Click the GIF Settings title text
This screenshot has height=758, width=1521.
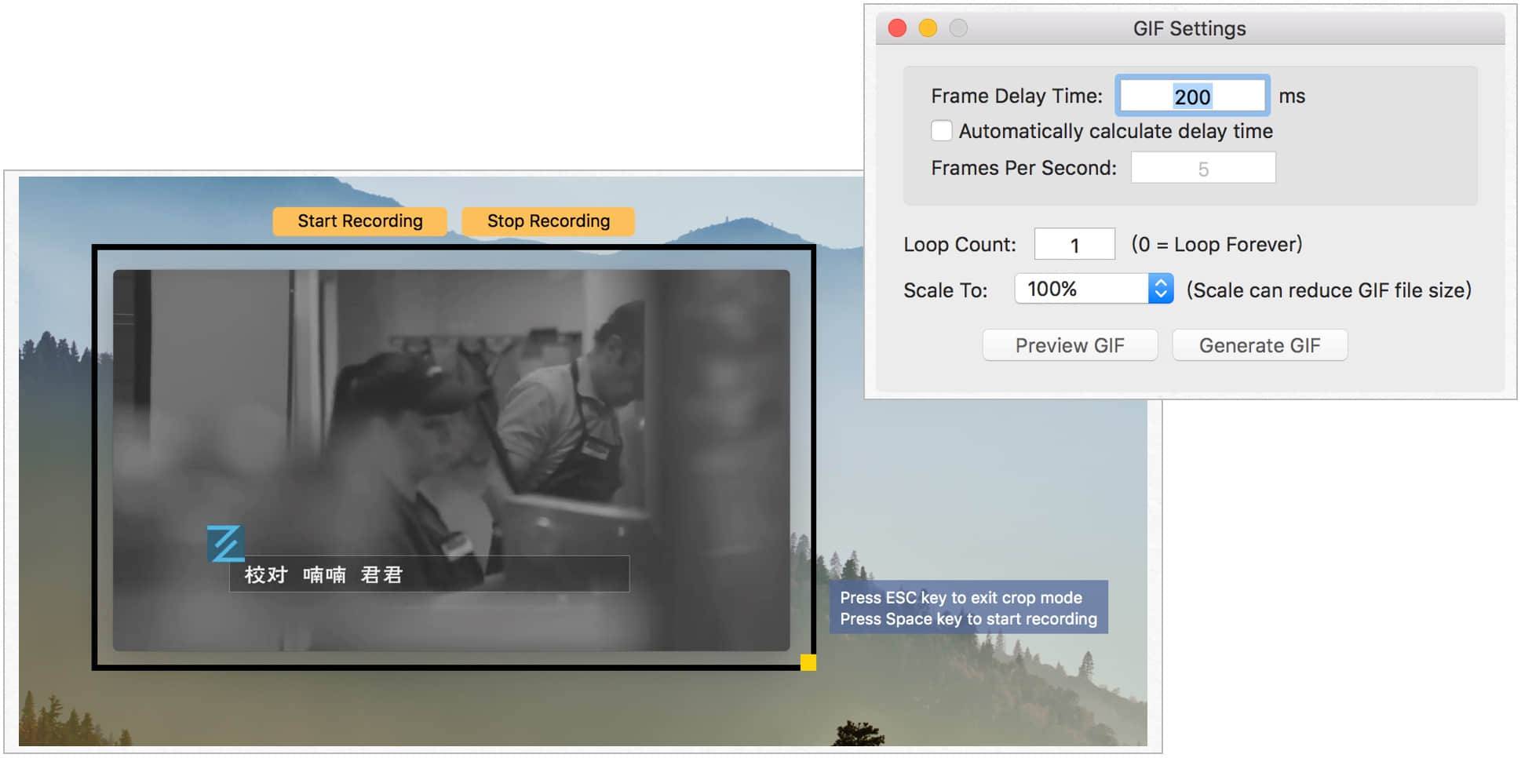1189,29
